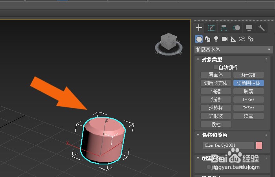Open the pink object color swatch

[259, 146]
